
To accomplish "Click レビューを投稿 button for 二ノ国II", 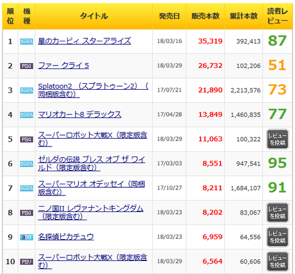I will pyautogui.click(x=277, y=213).
